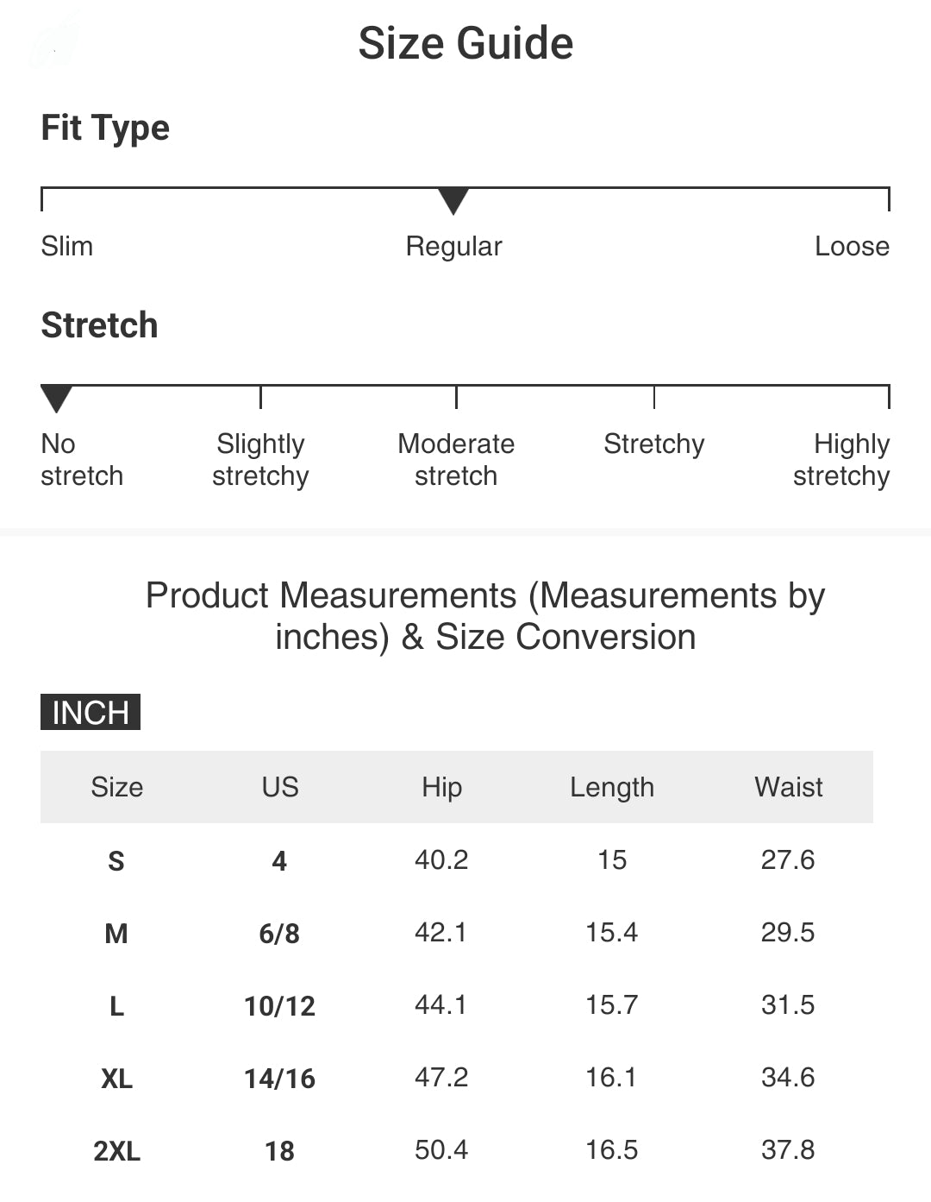
Task: Click the Loose fit label
Action: click(852, 247)
